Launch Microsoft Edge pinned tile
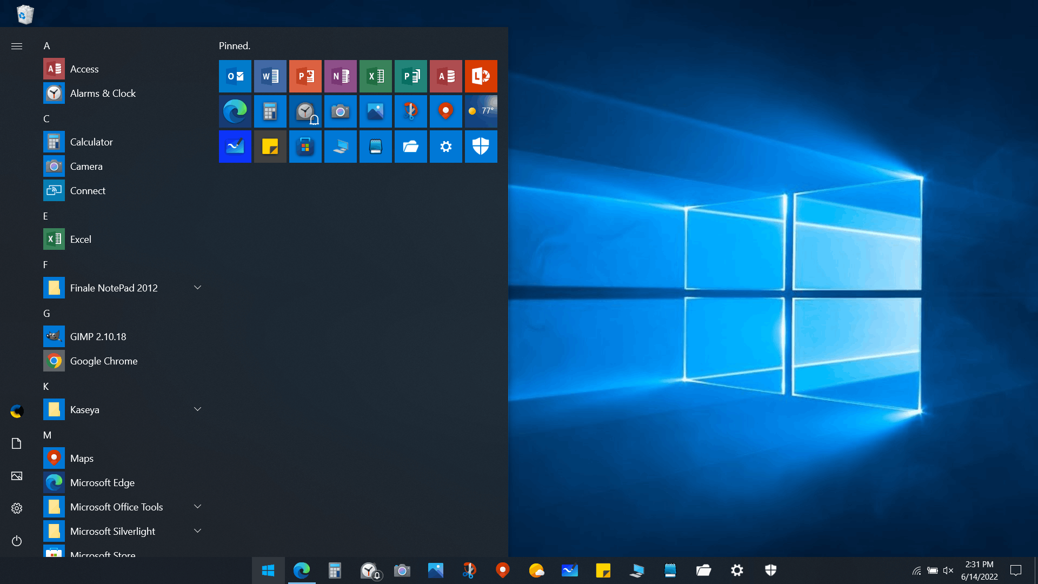 235,111
